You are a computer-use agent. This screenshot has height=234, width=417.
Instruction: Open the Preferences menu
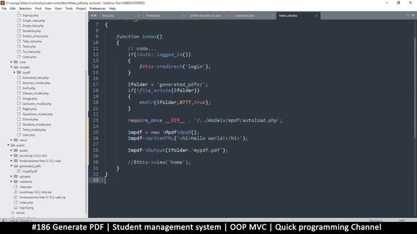click(98, 8)
